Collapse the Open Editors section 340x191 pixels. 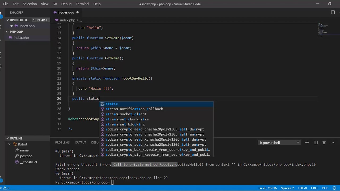pos(7,20)
